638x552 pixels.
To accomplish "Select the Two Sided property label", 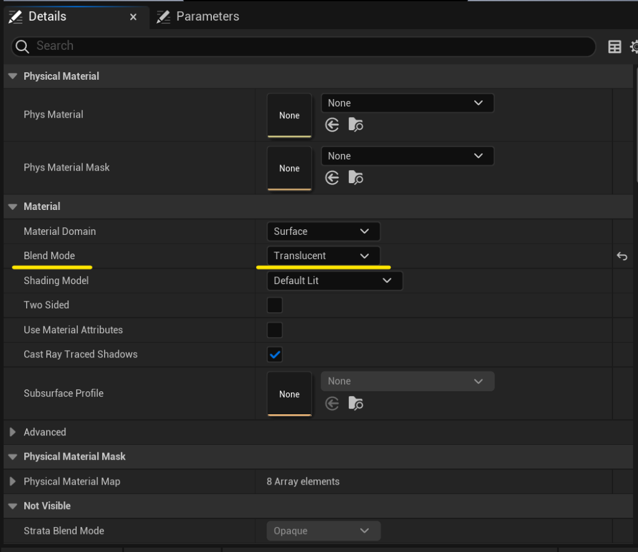I will (x=46, y=305).
